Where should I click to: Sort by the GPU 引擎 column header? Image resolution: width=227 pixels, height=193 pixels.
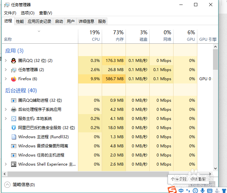point(208,36)
